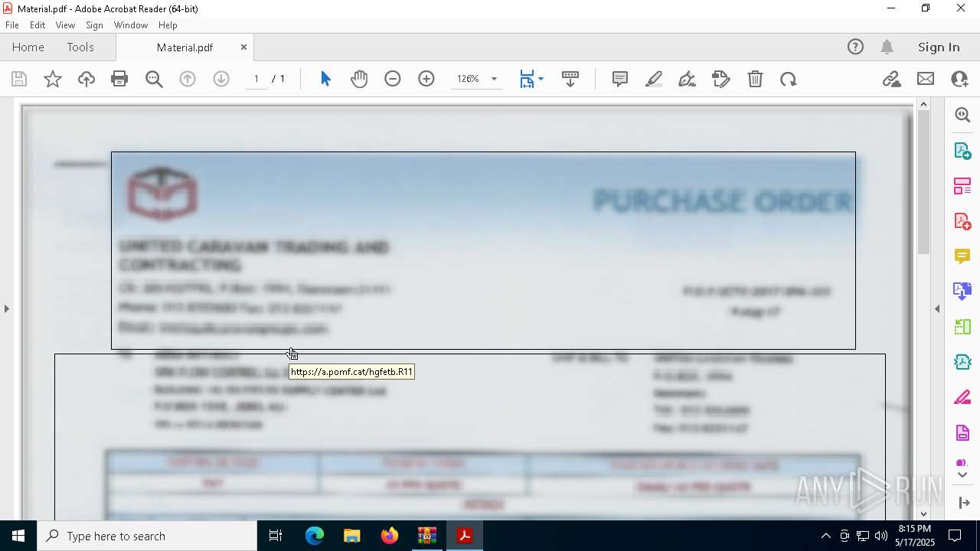Screen dimensions: 980x551
Task: Open the Comment tool in sidebar
Action: [x=962, y=256]
